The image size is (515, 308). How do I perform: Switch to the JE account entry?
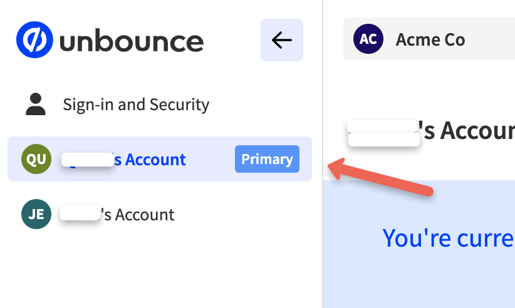tap(160, 214)
